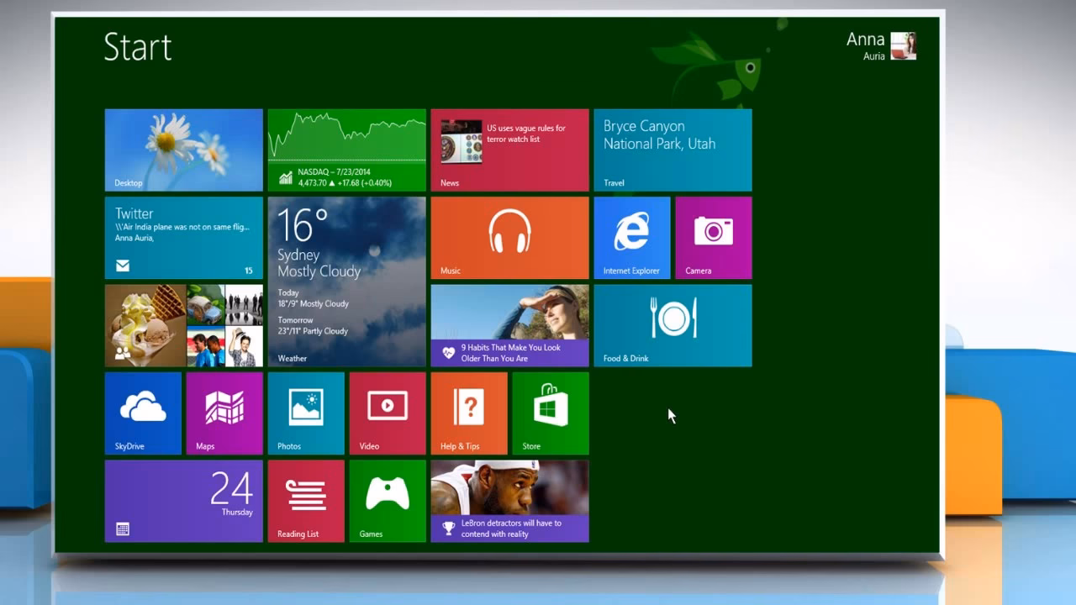Launch the Photos app
Viewport: 1076px width, 605px height.
(x=305, y=413)
